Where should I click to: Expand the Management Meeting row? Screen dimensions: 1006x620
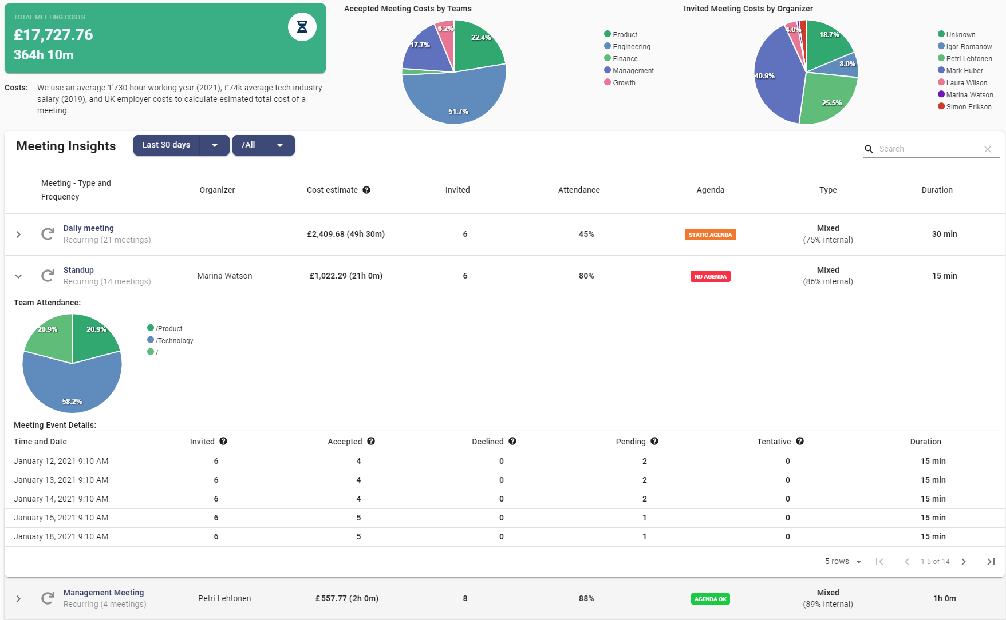click(18, 598)
